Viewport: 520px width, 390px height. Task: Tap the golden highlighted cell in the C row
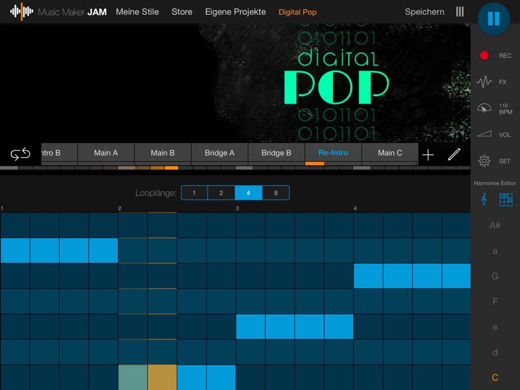tap(162, 377)
